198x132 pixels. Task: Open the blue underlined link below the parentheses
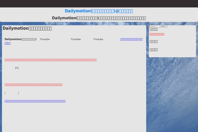35,101
